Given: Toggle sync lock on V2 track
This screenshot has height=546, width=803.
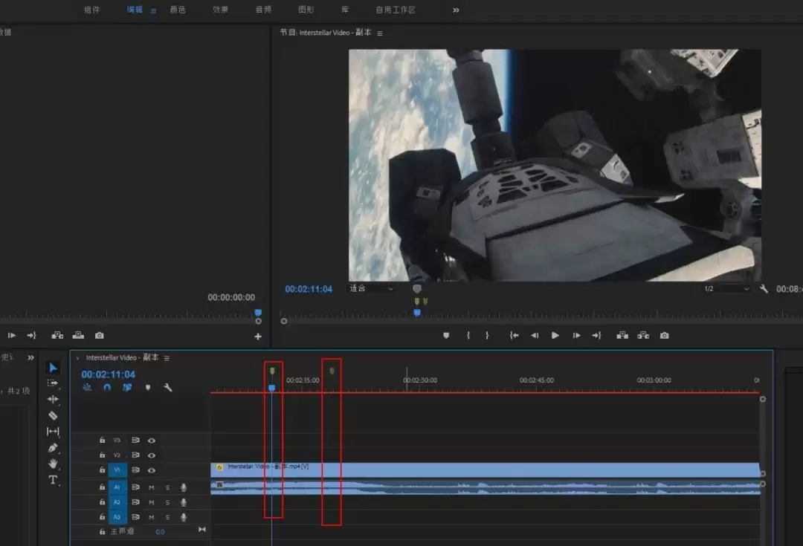Looking at the screenshot, I should pyautogui.click(x=136, y=455).
